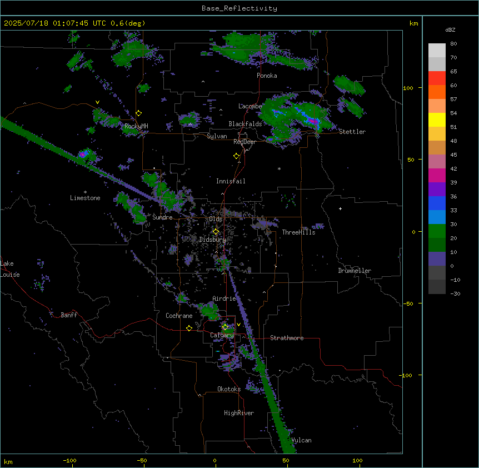Click the RedDeer city label
The image size is (479, 468).
tap(245, 142)
